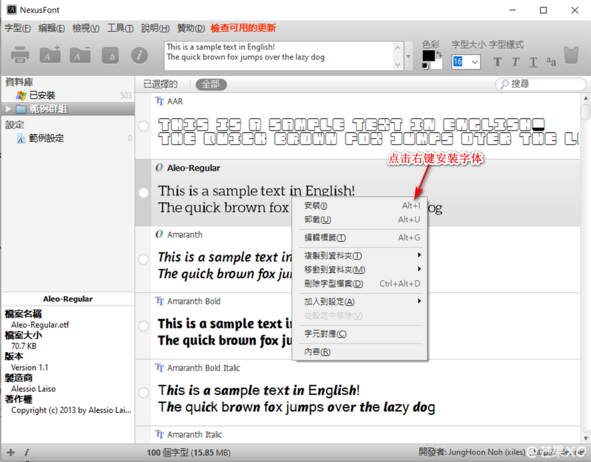Expand 加入到設定 submenu arrow
The height and width of the screenshot is (462, 591).
(419, 301)
